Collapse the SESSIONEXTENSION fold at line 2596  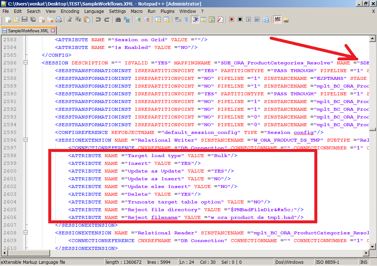click(25, 140)
